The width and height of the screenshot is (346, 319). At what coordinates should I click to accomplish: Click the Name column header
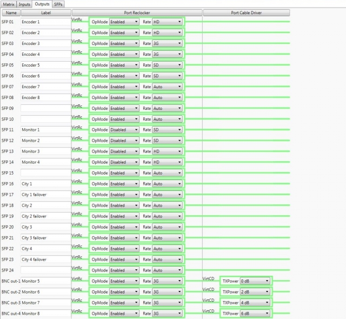pos(11,12)
